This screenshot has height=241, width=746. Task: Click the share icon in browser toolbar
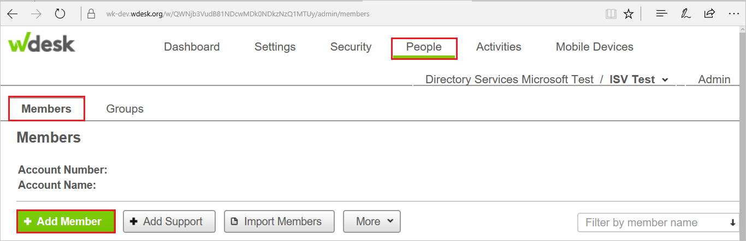coord(709,14)
